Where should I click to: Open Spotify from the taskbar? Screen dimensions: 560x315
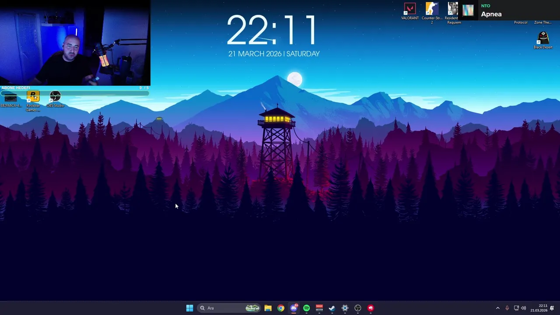click(x=306, y=308)
